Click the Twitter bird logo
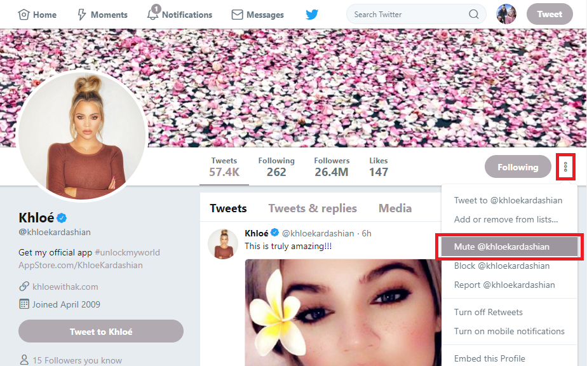Screen dimensions: 587x366 coord(312,14)
